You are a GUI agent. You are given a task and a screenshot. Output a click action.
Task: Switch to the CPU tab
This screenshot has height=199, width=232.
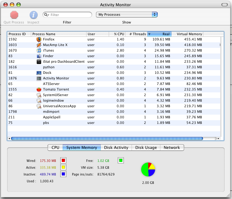(x=55, y=147)
